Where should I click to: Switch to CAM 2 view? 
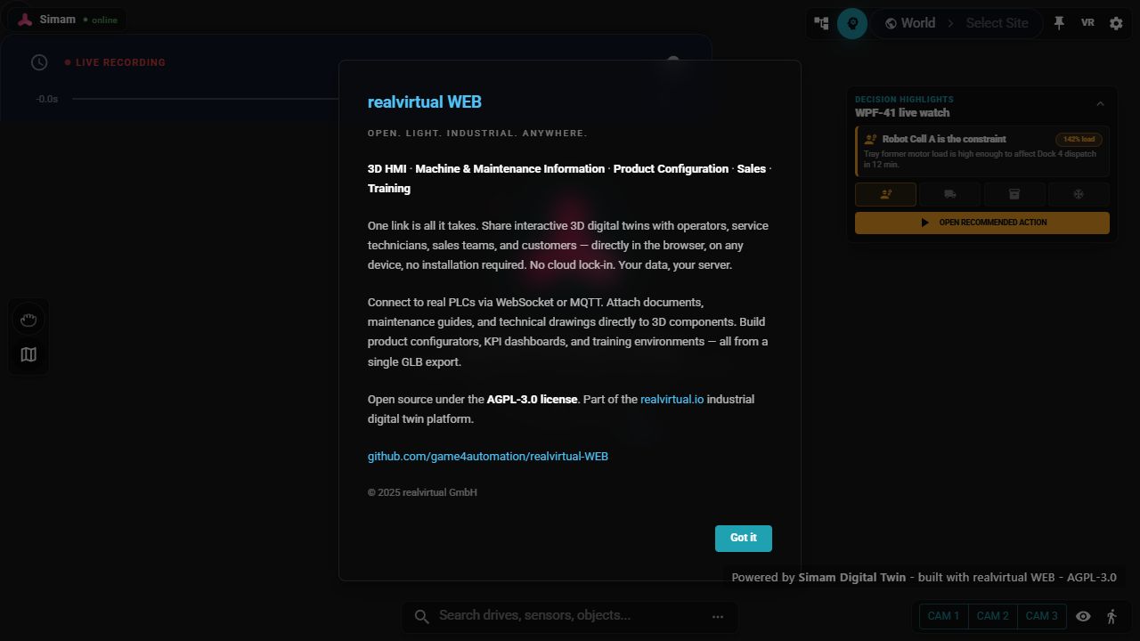point(993,616)
